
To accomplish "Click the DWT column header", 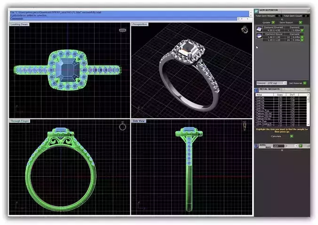I will click(x=292, y=95).
